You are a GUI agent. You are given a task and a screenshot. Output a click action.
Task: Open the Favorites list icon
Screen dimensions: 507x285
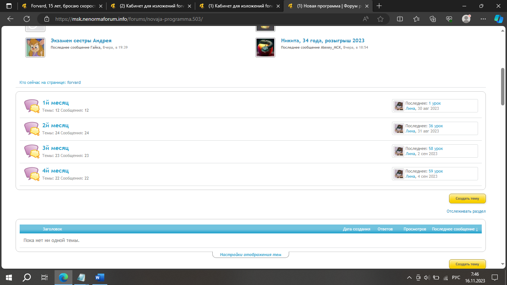[x=416, y=19]
